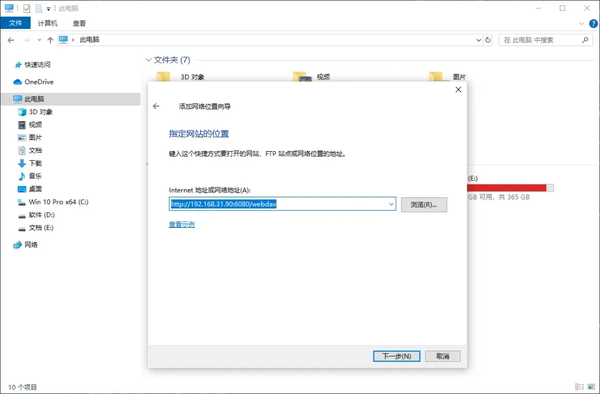Click the quick access properties checkmark icon
The image size is (600, 394).
pos(27,8)
